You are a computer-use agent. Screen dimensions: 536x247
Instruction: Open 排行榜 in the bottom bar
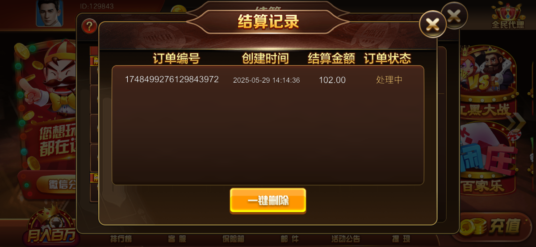pos(121,239)
